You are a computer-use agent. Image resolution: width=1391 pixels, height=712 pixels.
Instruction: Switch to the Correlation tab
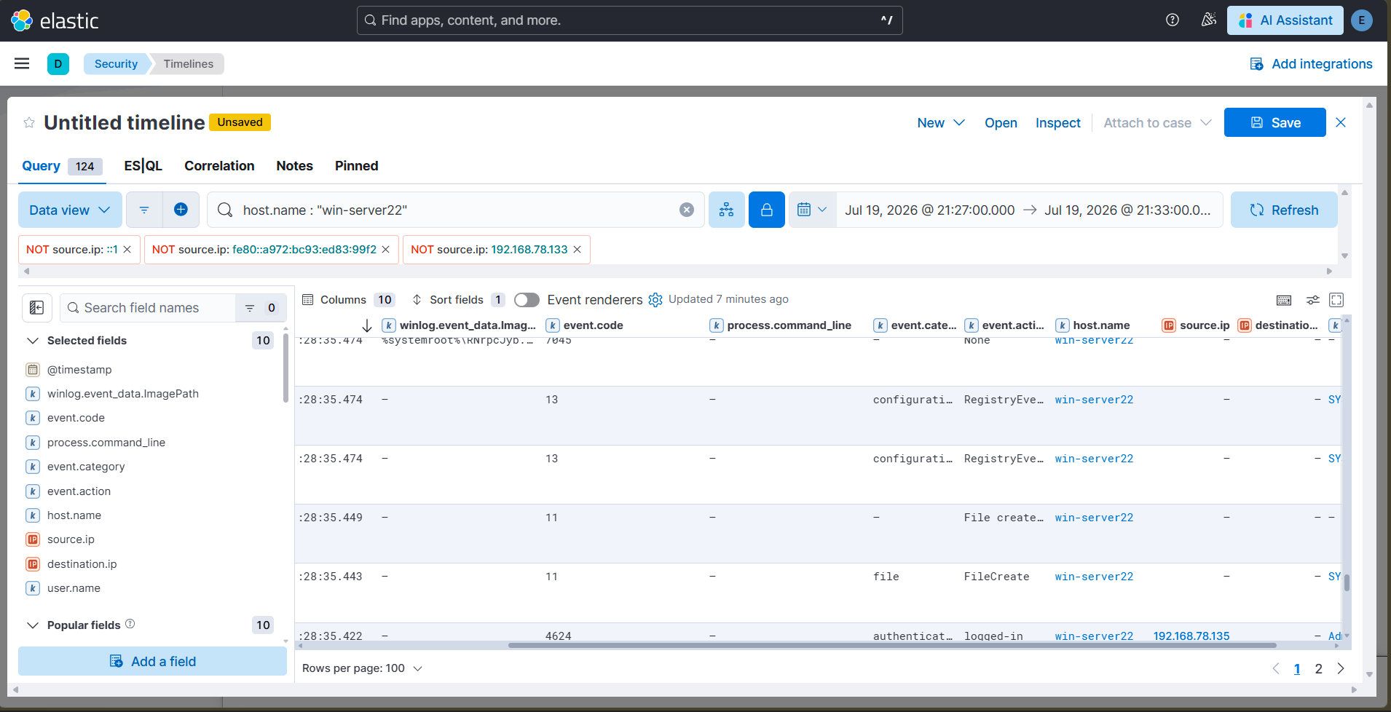click(219, 166)
